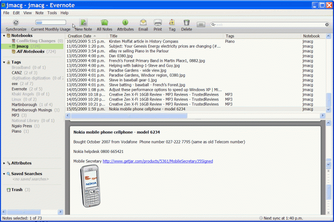Click the Notebooks stack icon in sidebar
This screenshot has height=222, width=334.
point(8,36)
